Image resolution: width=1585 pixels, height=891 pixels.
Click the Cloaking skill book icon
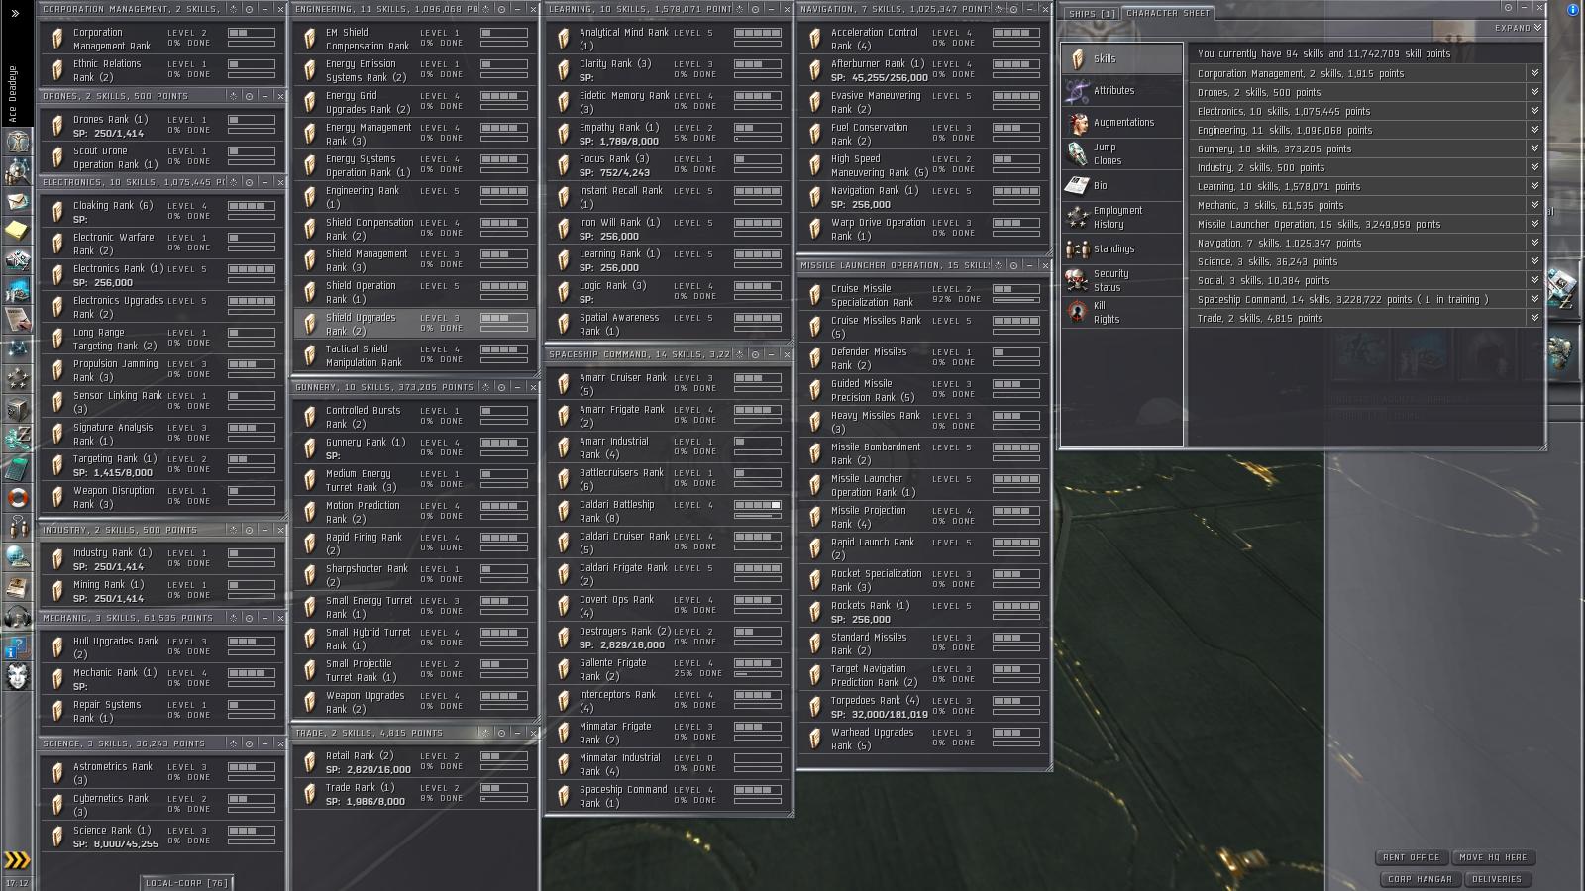coord(56,212)
